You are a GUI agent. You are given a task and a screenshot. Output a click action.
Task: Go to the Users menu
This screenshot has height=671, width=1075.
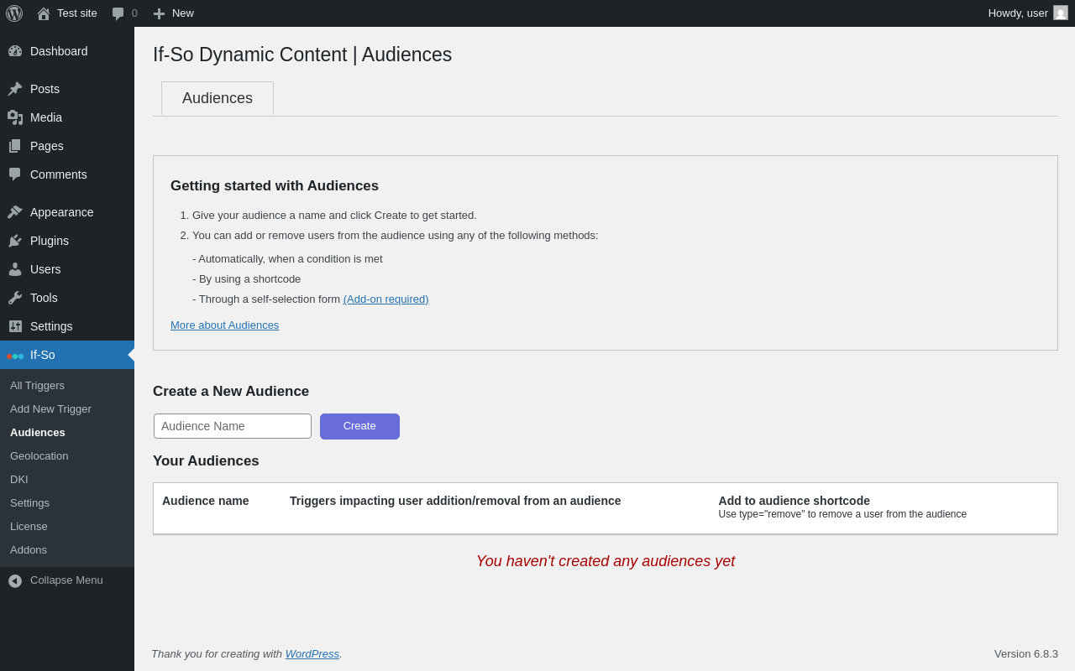(x=45, y=269)
